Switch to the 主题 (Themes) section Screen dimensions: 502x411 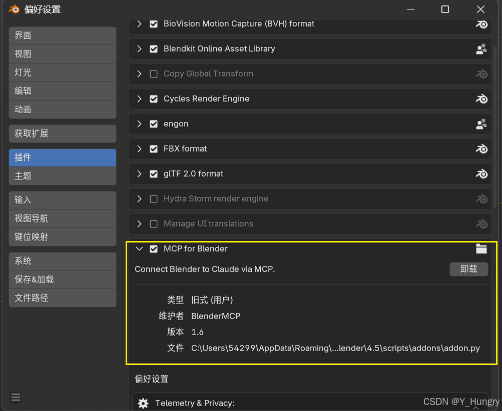(63, 176)
